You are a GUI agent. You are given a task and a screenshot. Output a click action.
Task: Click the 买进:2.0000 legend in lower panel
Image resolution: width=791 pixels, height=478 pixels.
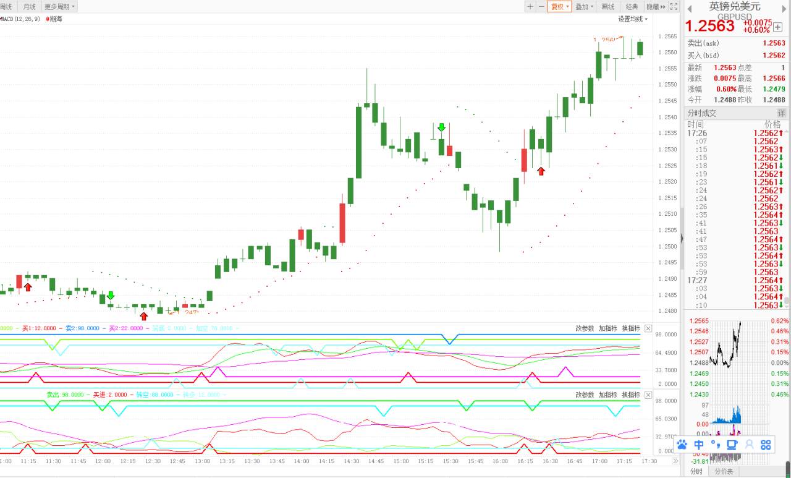[x=110, y=395]
